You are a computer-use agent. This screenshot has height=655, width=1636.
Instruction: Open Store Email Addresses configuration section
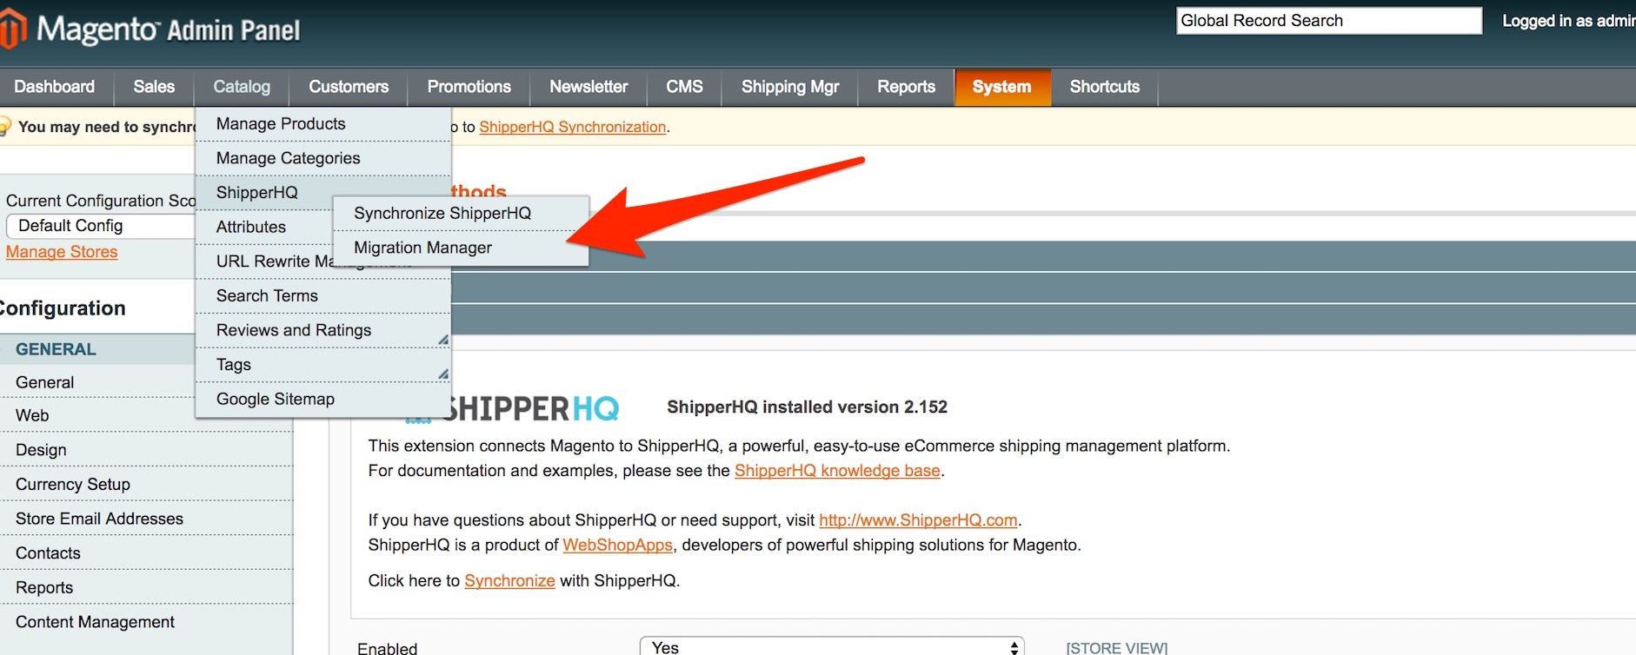pos(99,519)
